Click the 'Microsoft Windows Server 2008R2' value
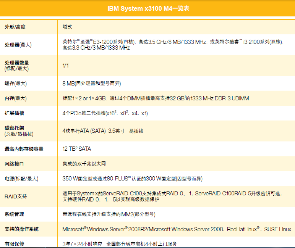 click(x=177, y=229)
